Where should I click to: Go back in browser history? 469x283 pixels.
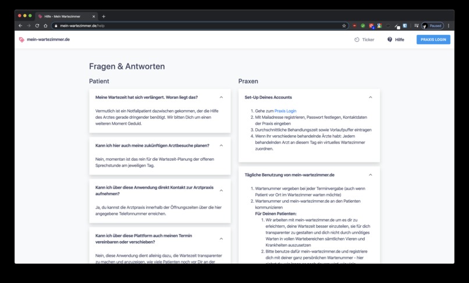(x=20, y=26)
